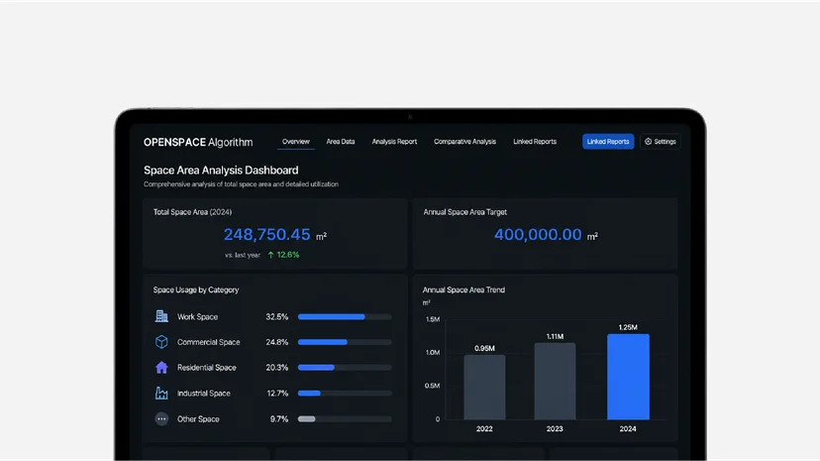Click the 2024 axis label
Image resolution: width=820 pixels, height=461 pixels.
(x=628, y=428)
